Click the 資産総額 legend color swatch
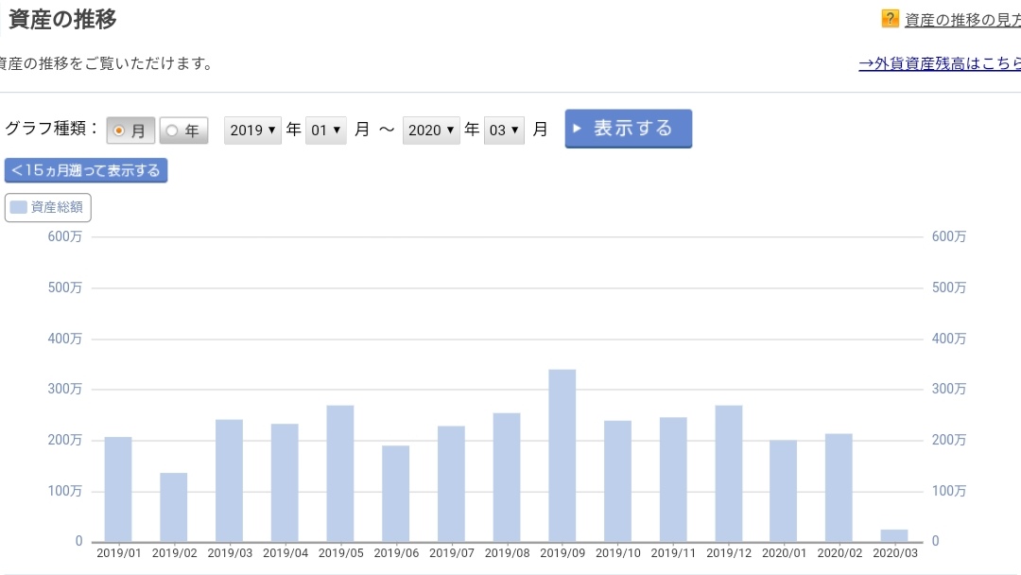This screenshot has height=575, width=1021. 19,207
